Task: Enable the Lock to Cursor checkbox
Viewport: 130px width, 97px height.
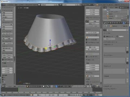Action: click(87, 40)
